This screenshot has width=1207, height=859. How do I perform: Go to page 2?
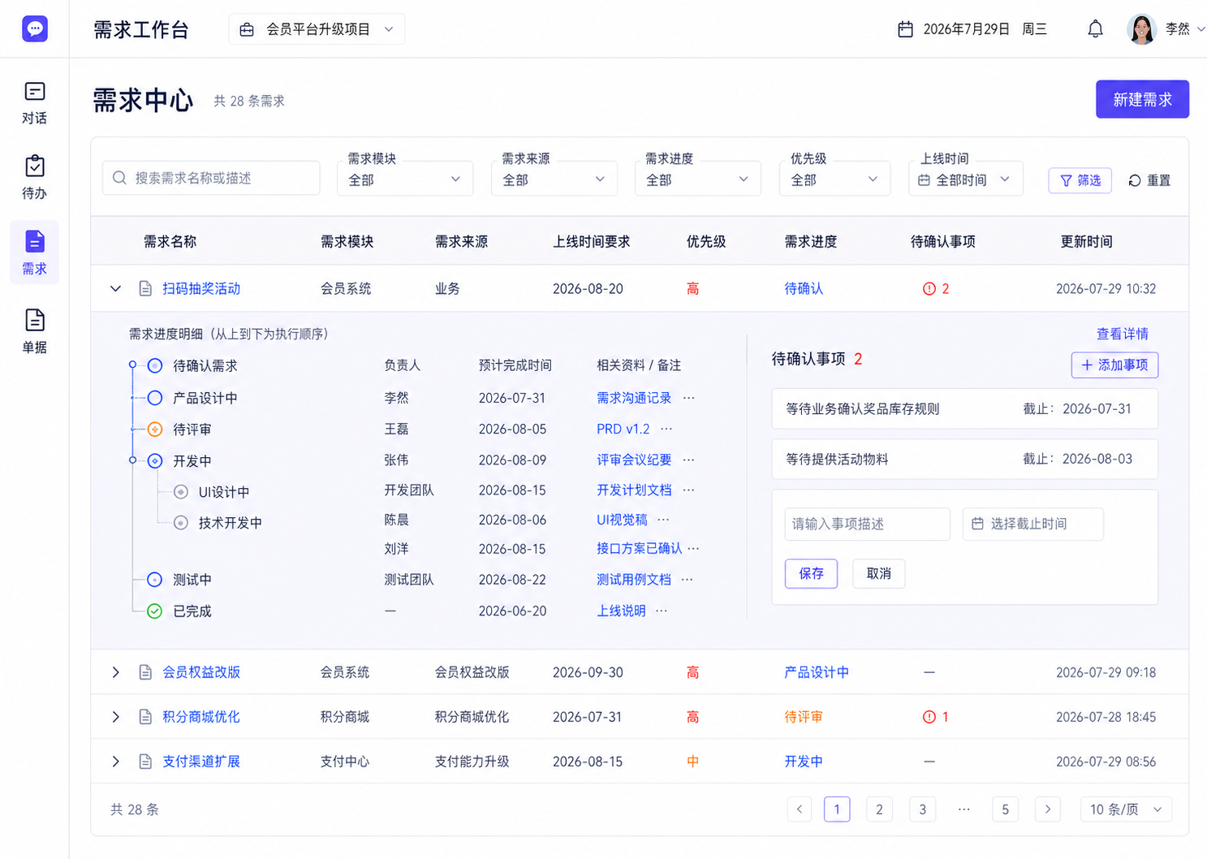pyautogui.click(x=879, y=809)
